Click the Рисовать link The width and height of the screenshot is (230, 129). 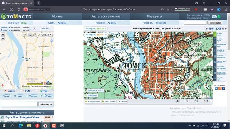tap(148, 23)
